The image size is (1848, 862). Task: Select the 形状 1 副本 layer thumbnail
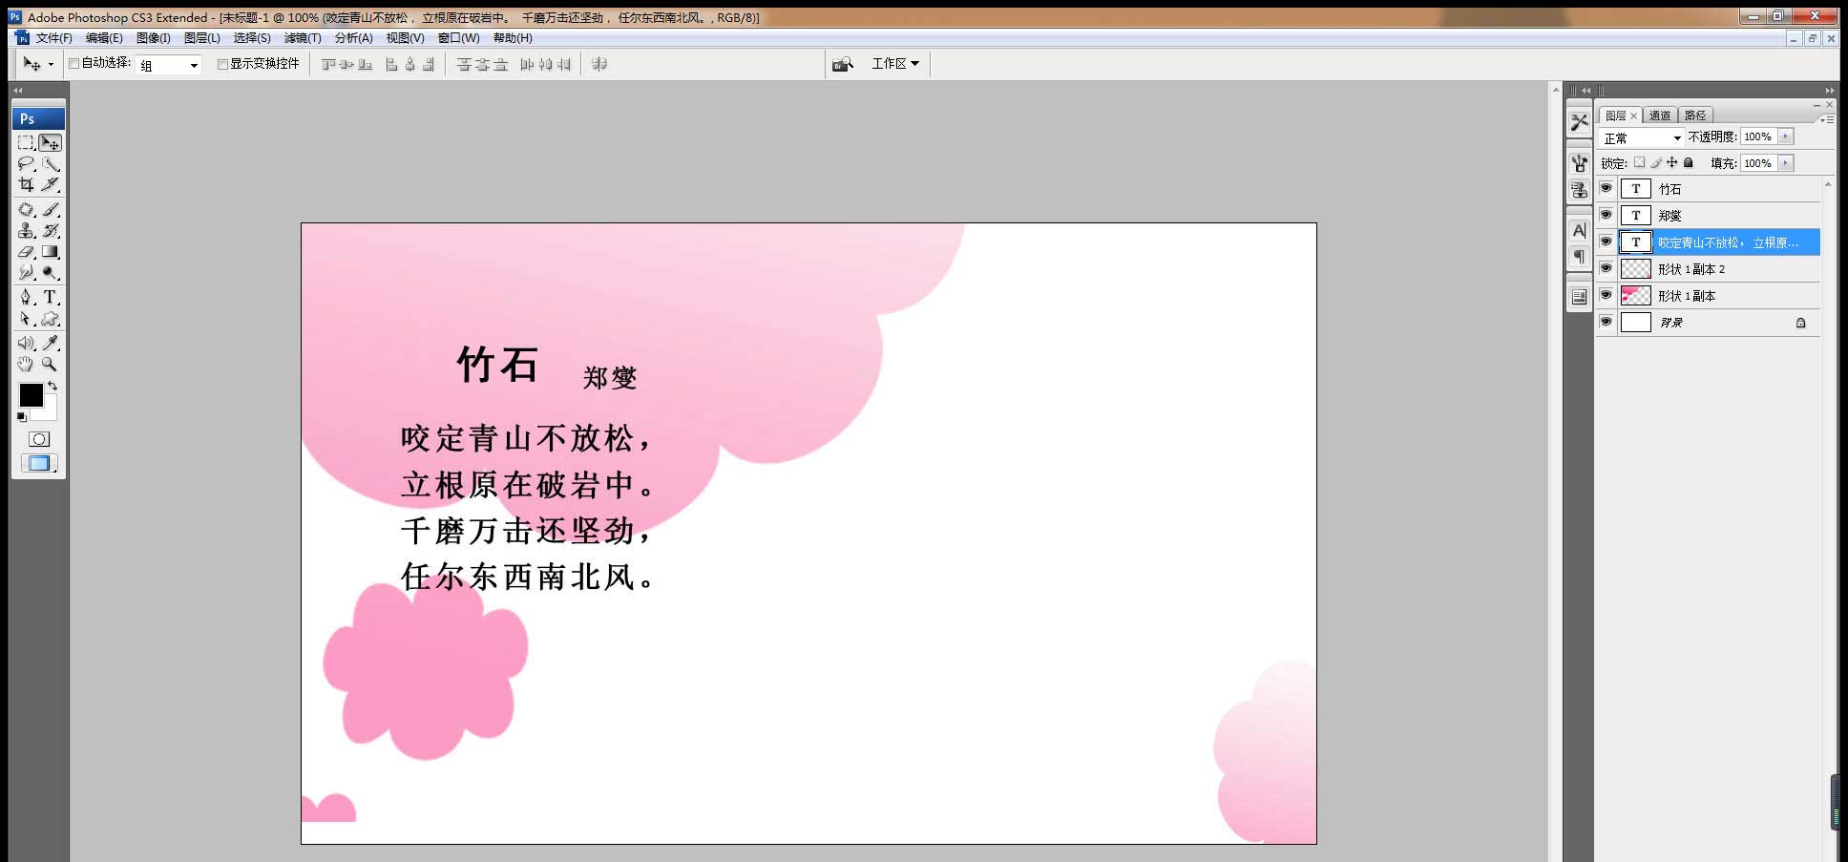(x=1636, y=296)
